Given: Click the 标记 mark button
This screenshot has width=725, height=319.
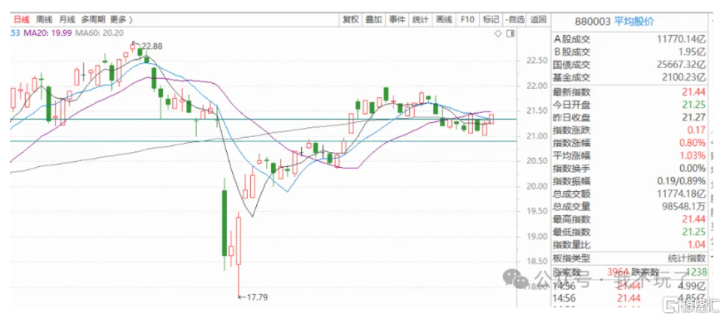Looking at the screenshot, I should point(491,19).
